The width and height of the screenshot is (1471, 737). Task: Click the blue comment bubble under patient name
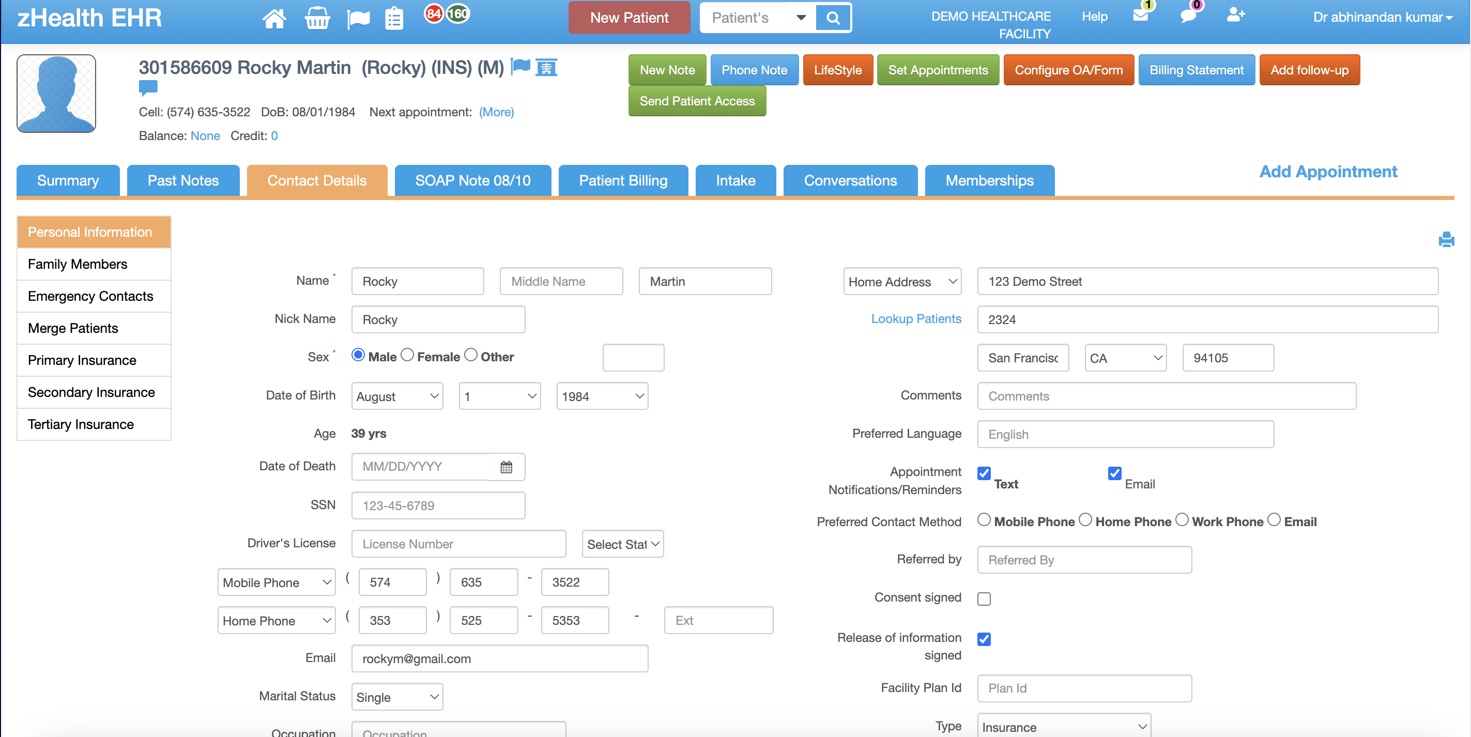coord(148,88)
